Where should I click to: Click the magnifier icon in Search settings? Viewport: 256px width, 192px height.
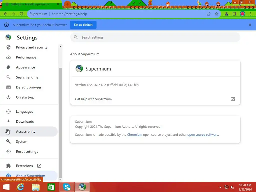pos(75,37)
